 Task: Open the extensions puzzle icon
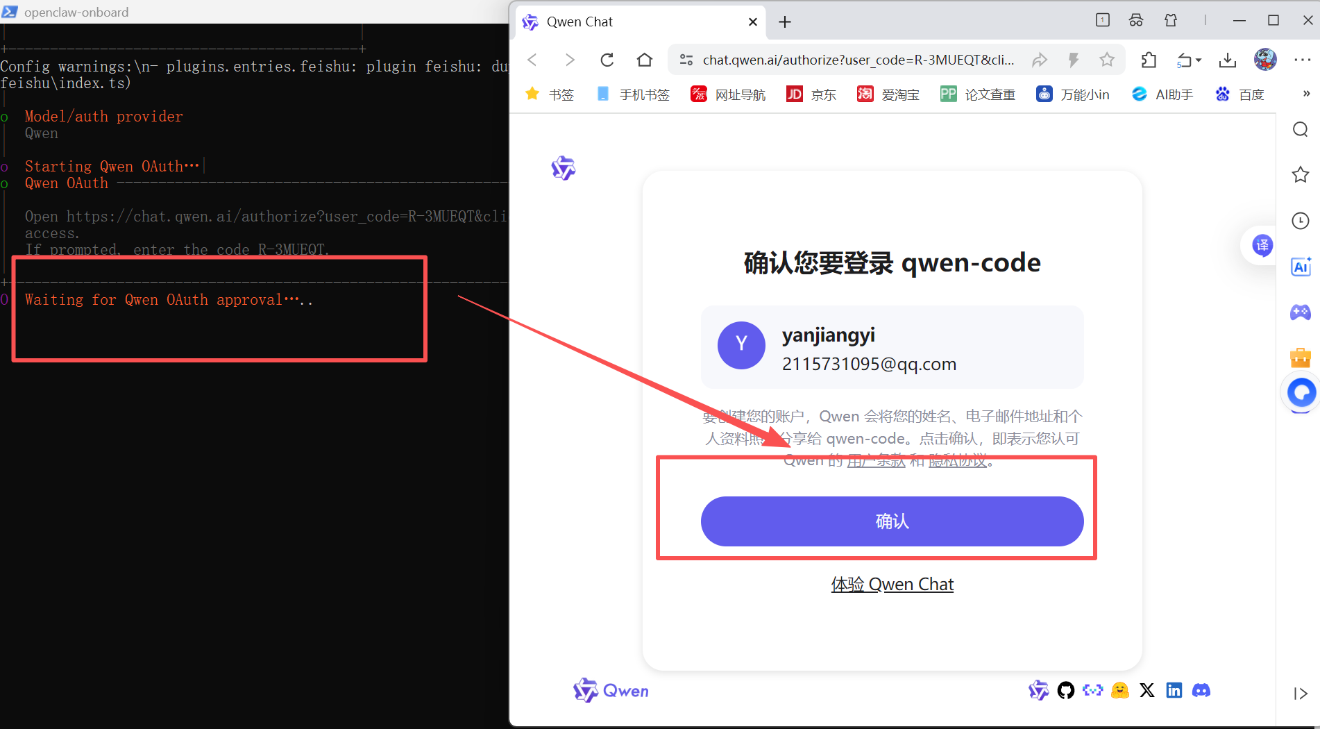1149,60
